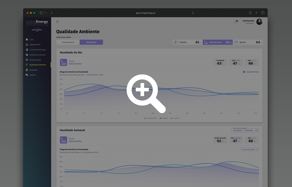Expand the Safari sidebar dropdown chevron
Screen dimensions: 292x187
[46, 13]
